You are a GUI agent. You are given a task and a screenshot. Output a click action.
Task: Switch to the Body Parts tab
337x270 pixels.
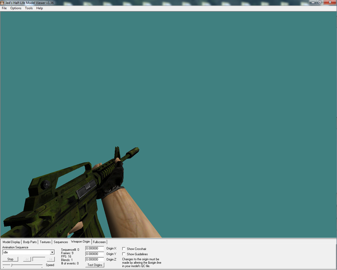[x=30, y=242]
